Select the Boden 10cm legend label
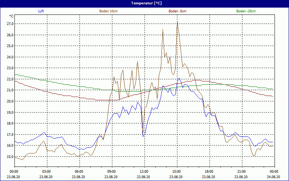Viewport: 289px width, 181px height. click(x=108, y=11)
